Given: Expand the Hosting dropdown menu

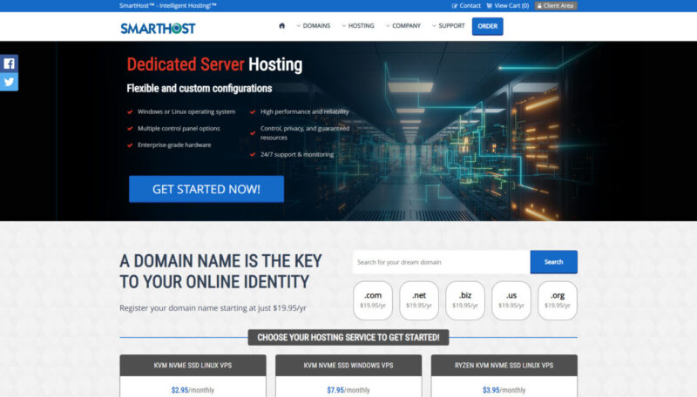Looking at the screenshot, I should pyautogui.click(x=357, y=26).
